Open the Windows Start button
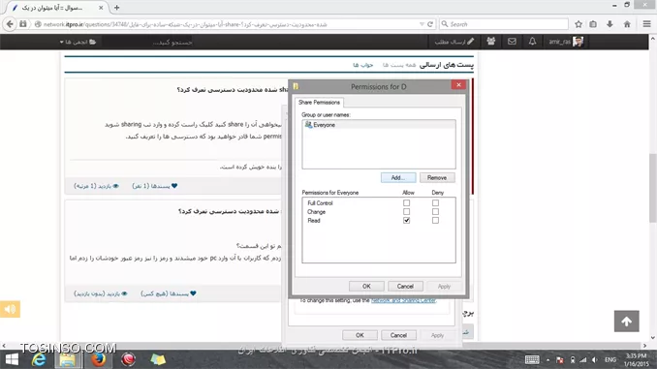The height and width of the screenshot is (369, 657). pyautogui.click(x=12, y=359)
